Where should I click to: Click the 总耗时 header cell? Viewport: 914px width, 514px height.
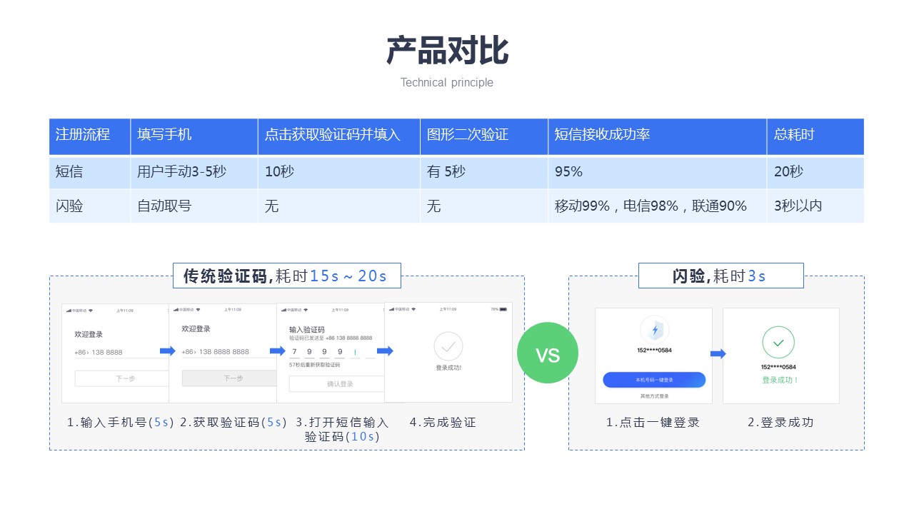tap(815, 136)
